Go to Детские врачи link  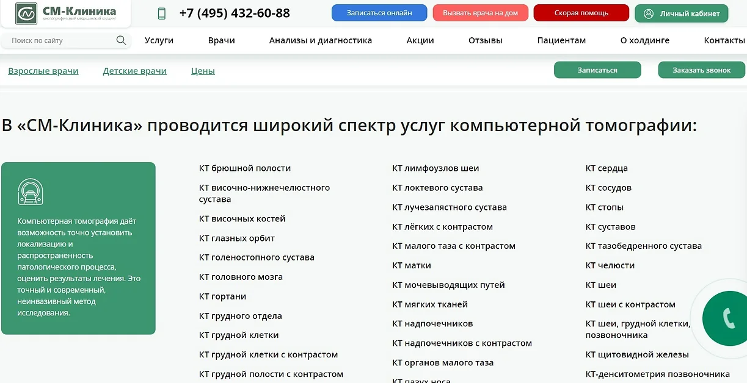[134, 71]
